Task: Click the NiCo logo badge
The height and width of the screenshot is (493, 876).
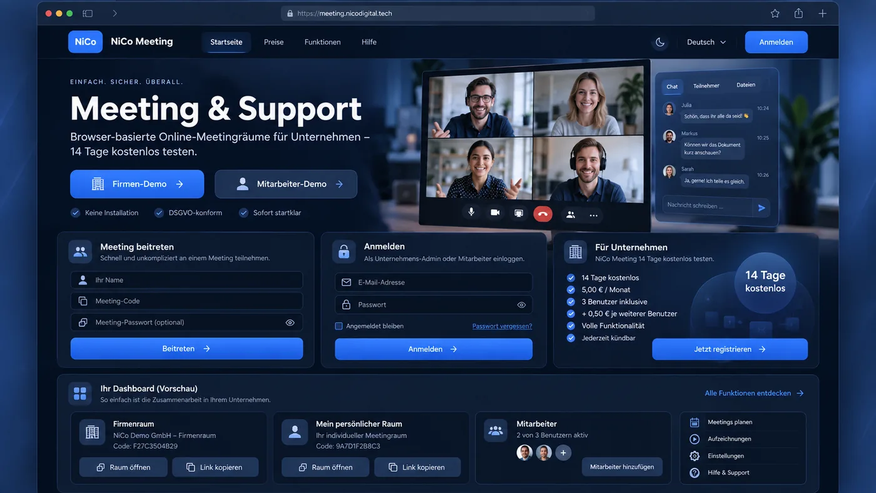Action: (x=85, y=42)
